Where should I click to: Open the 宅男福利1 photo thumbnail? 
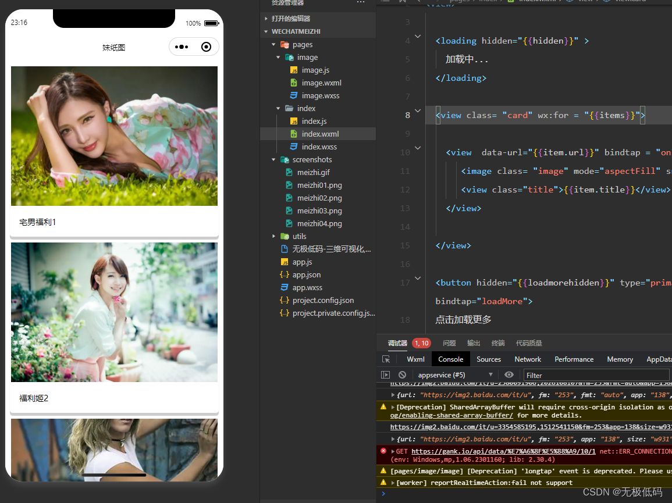[x=114, y=136]
